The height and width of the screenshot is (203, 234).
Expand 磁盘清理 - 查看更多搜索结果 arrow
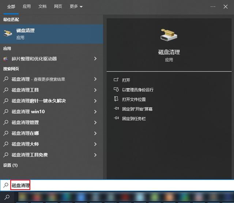[x=95, y=79]
